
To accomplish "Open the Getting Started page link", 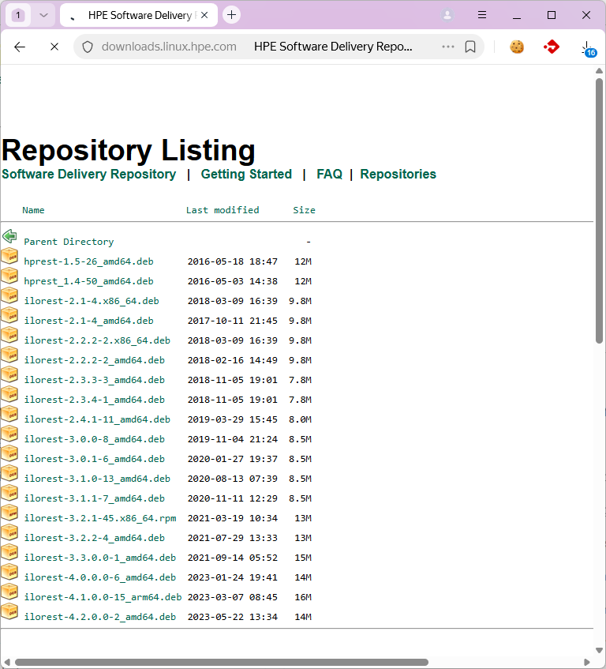I will coord(246,174).
